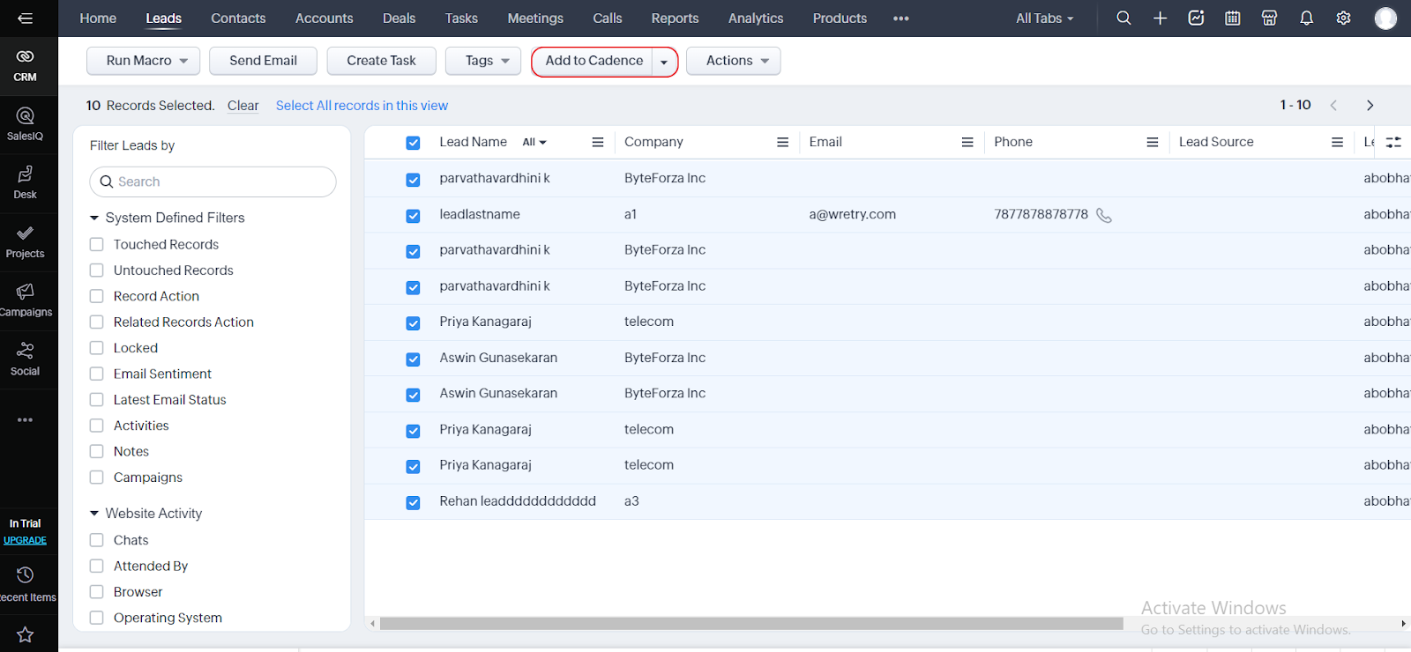Open the notifications bell
Image resolution: width=1411 pixels, height=652 pixels.
(x=1306, y=19)
